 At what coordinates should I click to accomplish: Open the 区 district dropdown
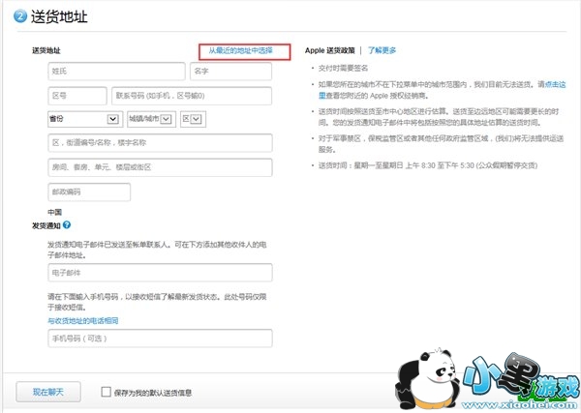tap(193, 119)
